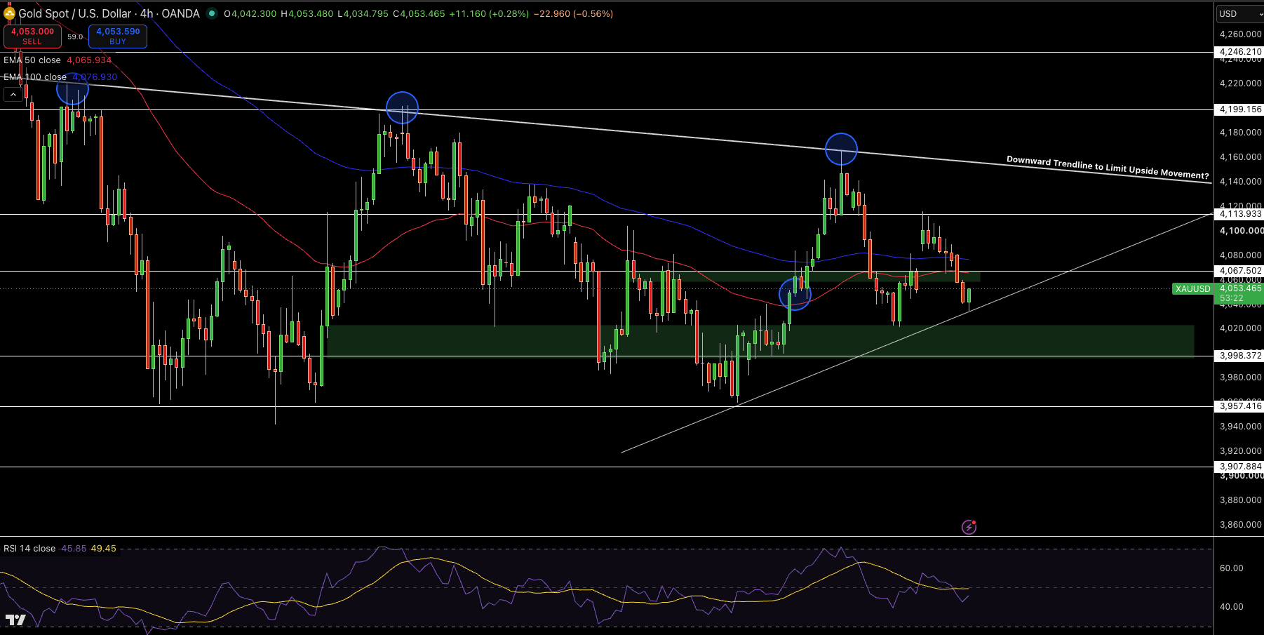
Task: Select the large green support zone rectangle
Action: click(760, 340)
